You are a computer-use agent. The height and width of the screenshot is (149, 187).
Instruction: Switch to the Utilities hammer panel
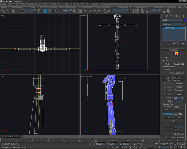(x=184, y=16)
